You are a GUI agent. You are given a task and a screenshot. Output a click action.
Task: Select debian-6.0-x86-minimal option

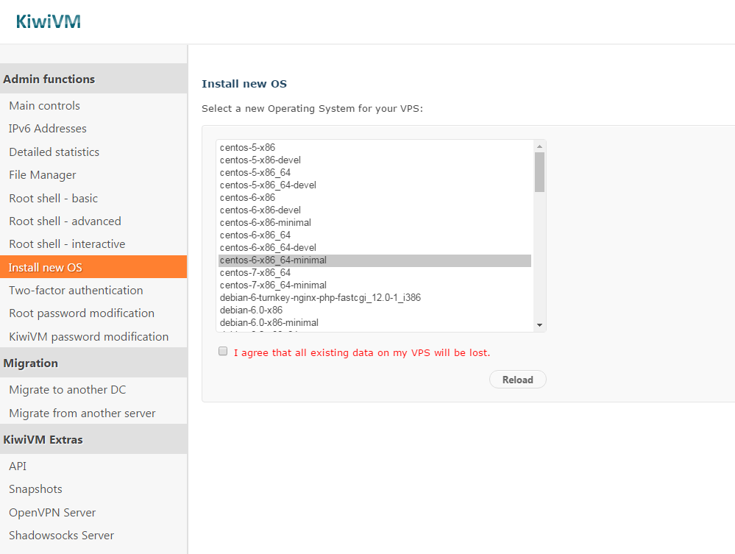tap(375, 322)
